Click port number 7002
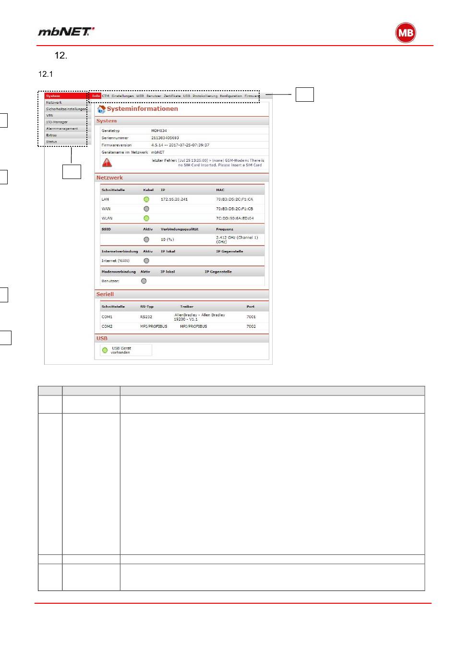The height and width of the screenshot is (645, 456). click(x=251, y=326)
